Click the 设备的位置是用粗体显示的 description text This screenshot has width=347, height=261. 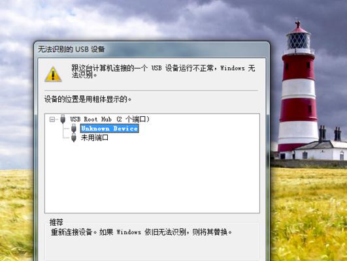(88, 99)
